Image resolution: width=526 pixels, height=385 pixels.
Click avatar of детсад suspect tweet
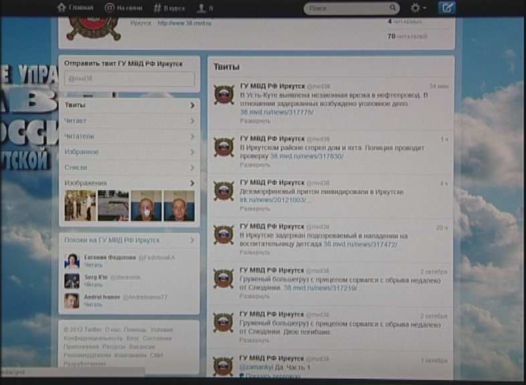coord(224,235)
